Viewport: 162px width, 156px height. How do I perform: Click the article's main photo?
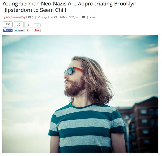(80, 94)
